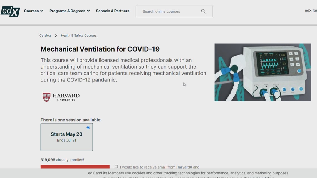The width and height of the screenshot is (317, 178).
Task: Click 'There is one session available:' text
Action: point(71,120)
